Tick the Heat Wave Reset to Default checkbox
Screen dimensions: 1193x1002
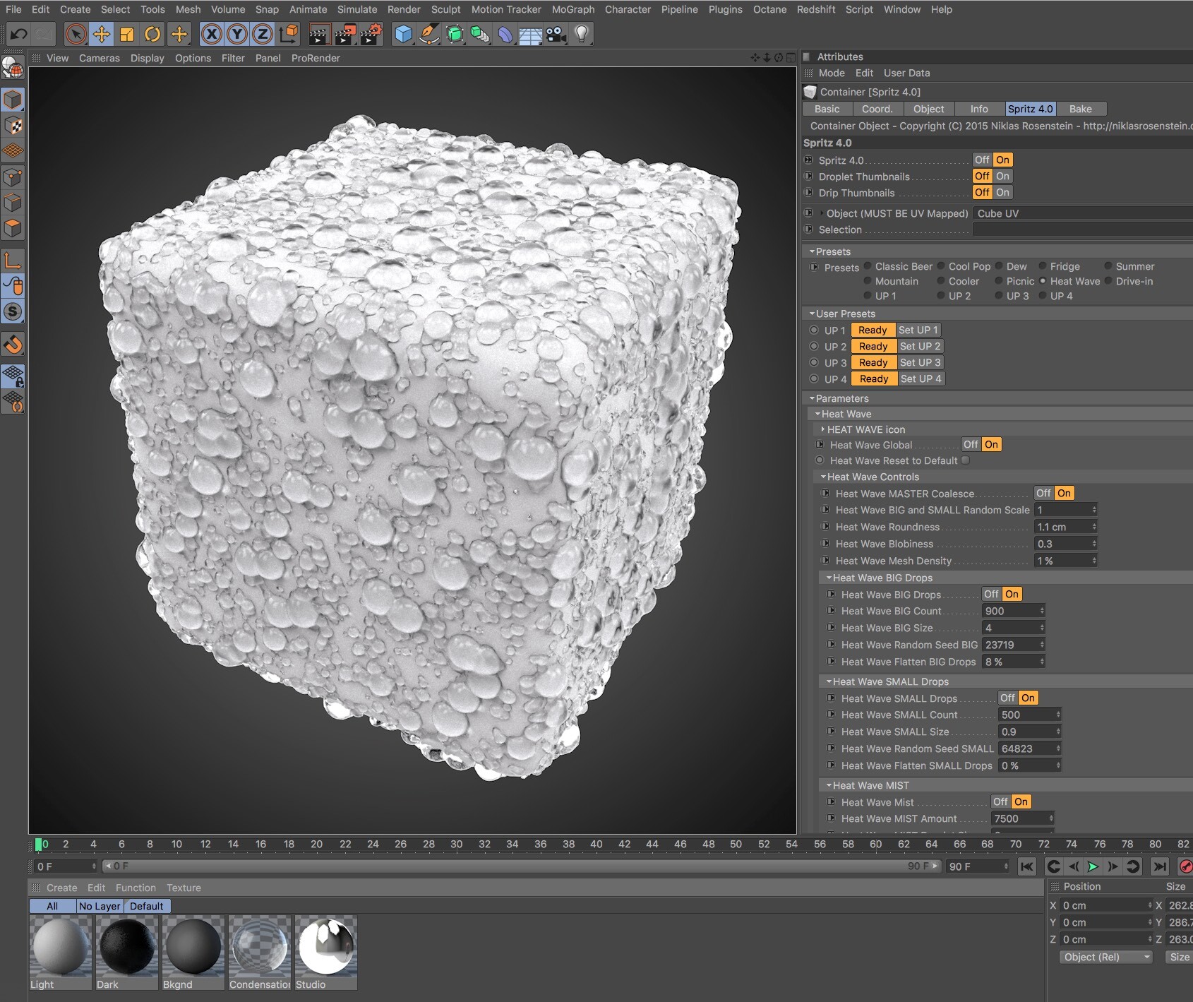pyautogui.click(x=965, y=460)
